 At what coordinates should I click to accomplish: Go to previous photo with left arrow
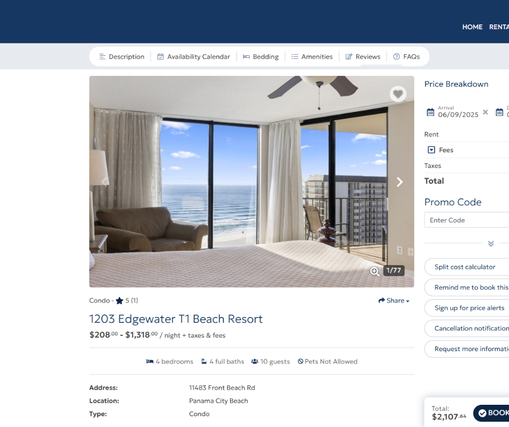(105, 182)
